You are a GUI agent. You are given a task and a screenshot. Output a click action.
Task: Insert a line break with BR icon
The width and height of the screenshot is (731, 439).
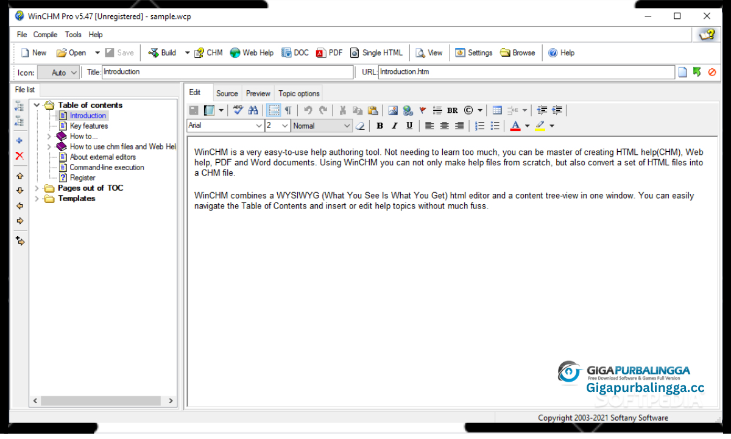click(x=452, y=110)
